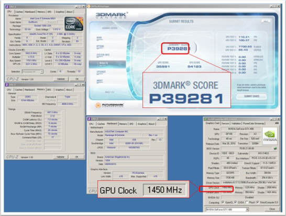The width and height of the screenshot is (286, 216).
Task: Click the title bar icon of the CPU-Z CPU window
Action: (x=7, y=7)
